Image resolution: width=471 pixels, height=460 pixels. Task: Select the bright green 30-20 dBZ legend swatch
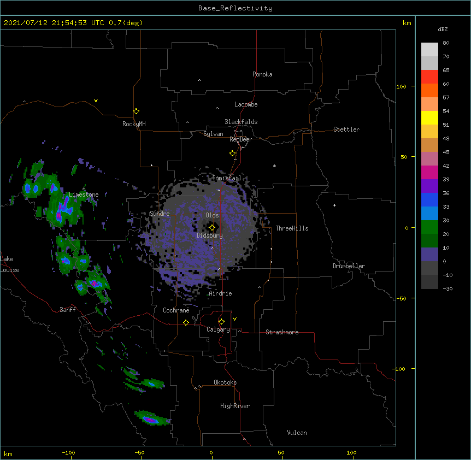pyautogui.click(x=429, y=227)
